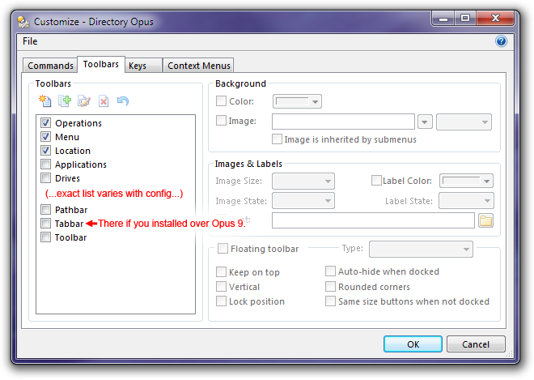Open the Label Color swatch dropdown
This screenshot has width=534, height=380.
(x=466, y=181)
